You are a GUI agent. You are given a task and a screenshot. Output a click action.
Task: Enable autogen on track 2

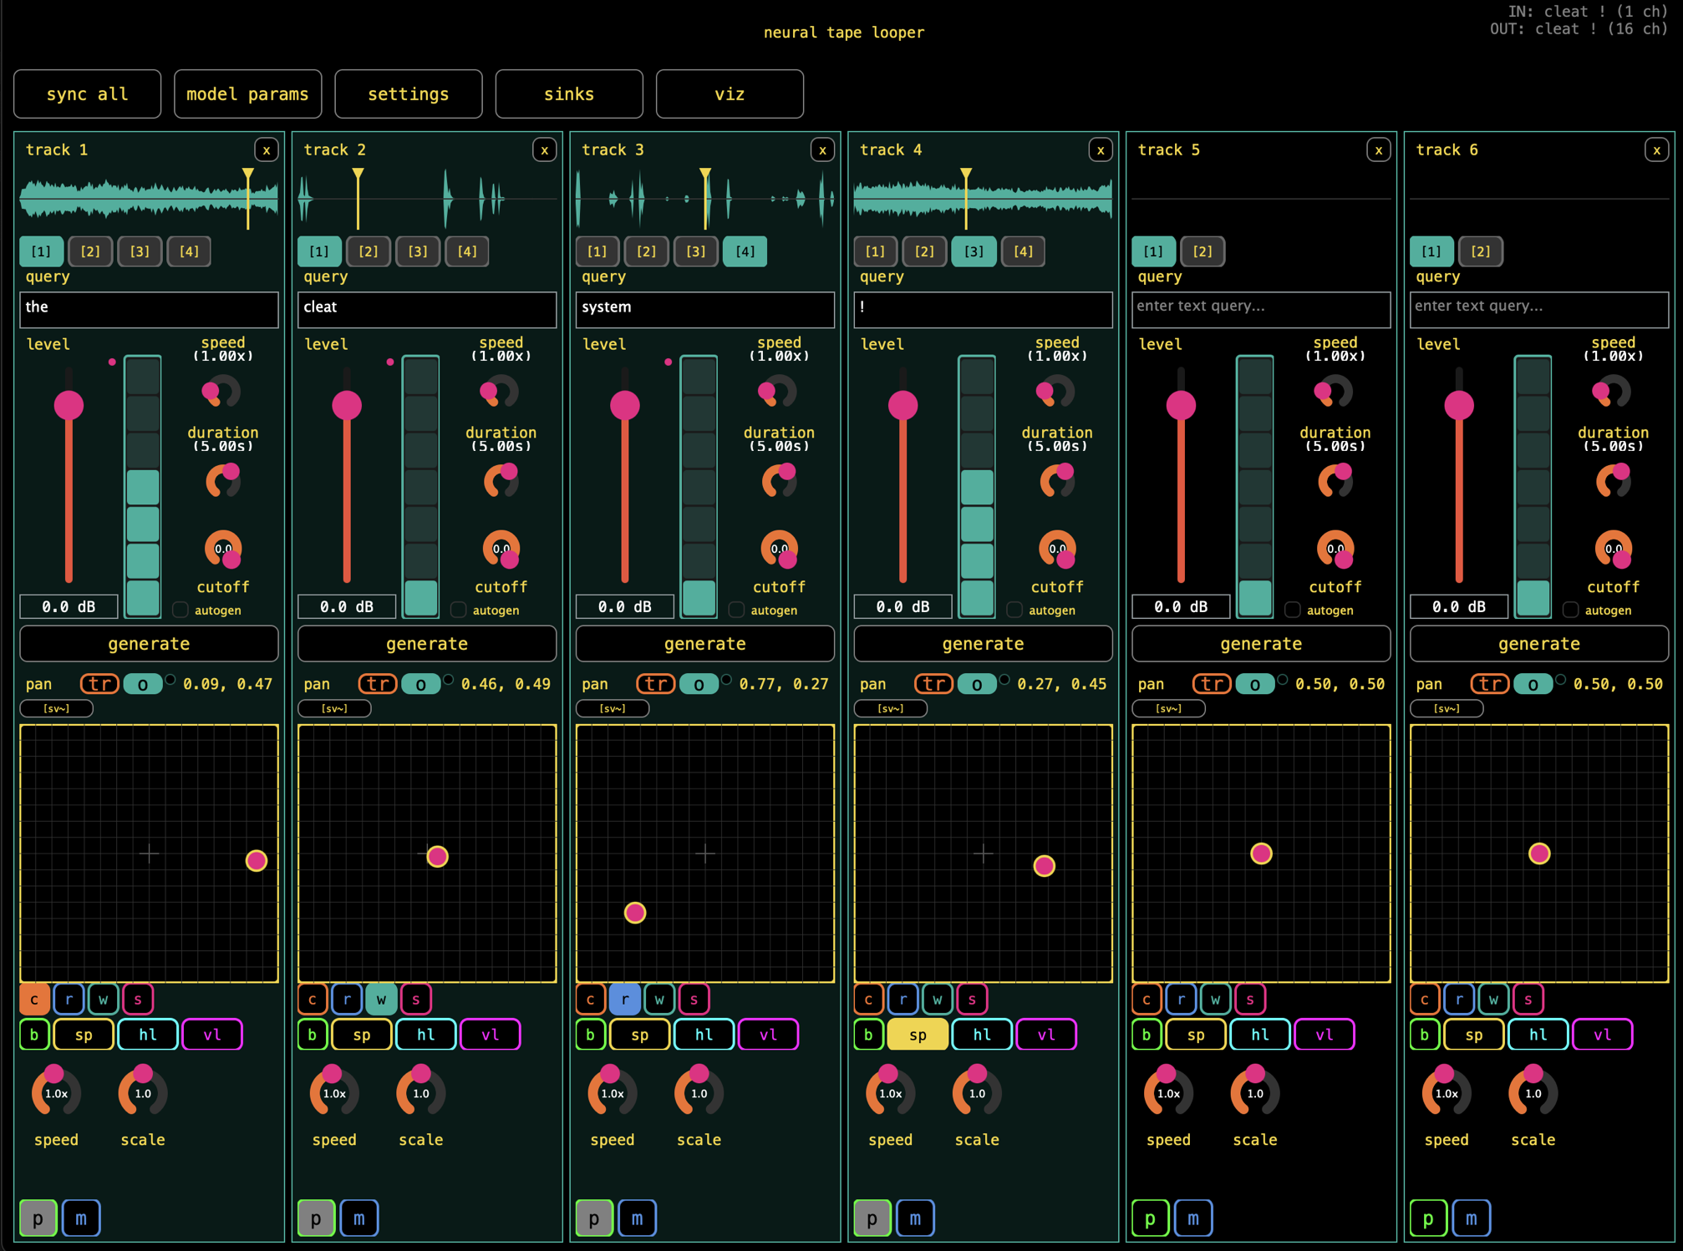click(458, 610)
